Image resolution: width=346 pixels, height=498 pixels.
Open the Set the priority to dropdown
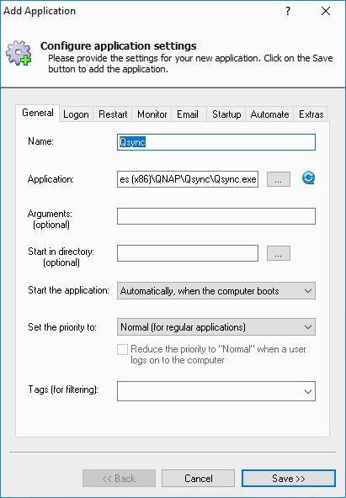point(216,326)
